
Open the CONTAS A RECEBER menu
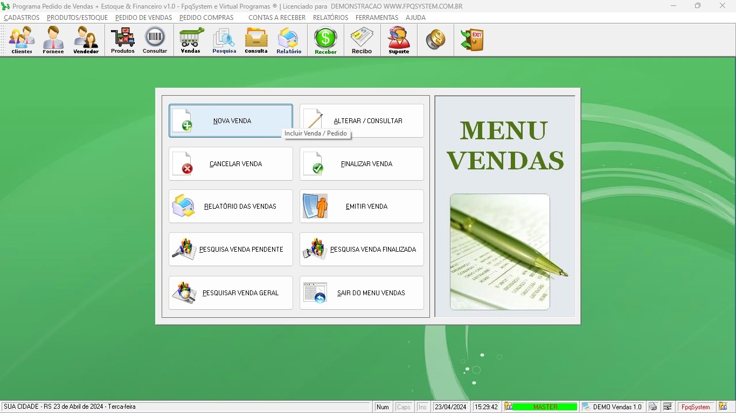pyautogui.click(x=277, y=18)
